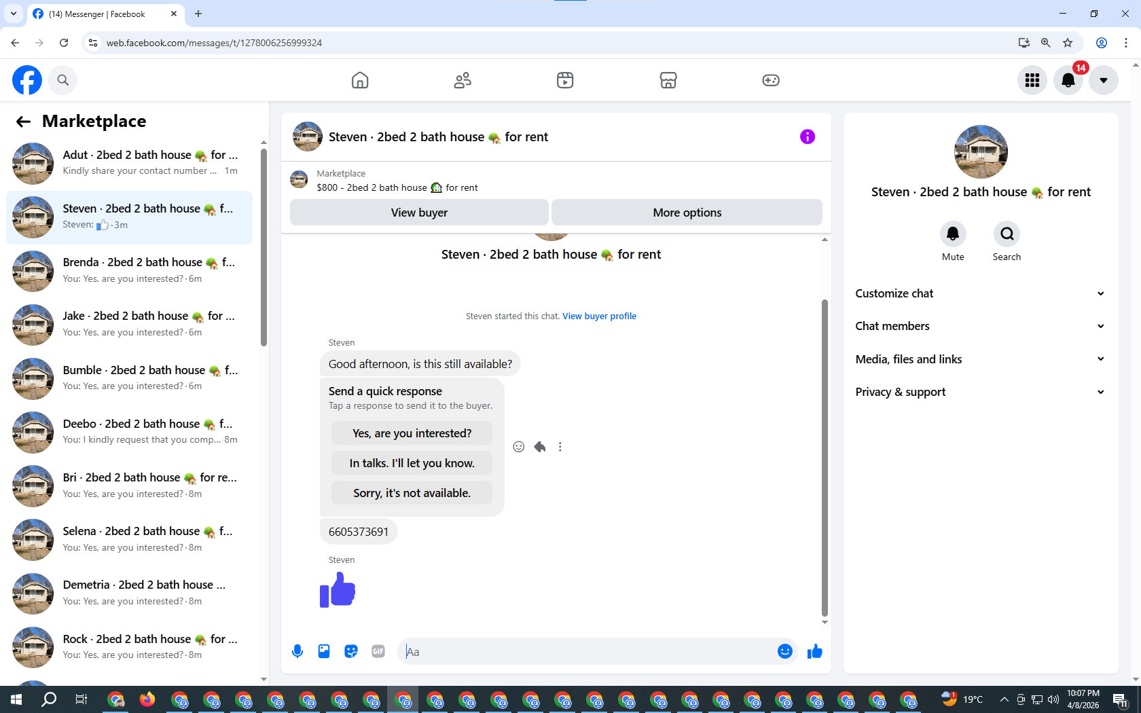
Task: Click the voice clip microphone icon
Action: [x=297, y=652]
